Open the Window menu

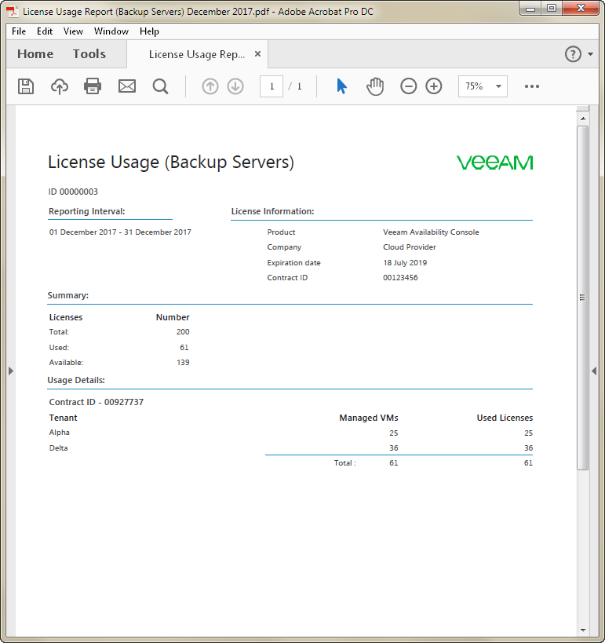tap(111, 31)
